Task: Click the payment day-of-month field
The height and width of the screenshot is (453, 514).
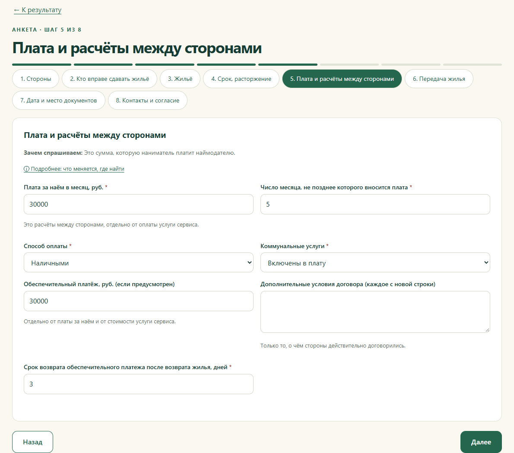Action: (375, 204)
